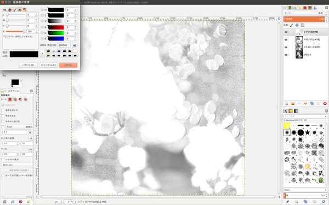This screenshot has width=329, height=205.
Task: Hide the Black (ブラック) layer
Action: pyautogui.click(x=286, y=55)
